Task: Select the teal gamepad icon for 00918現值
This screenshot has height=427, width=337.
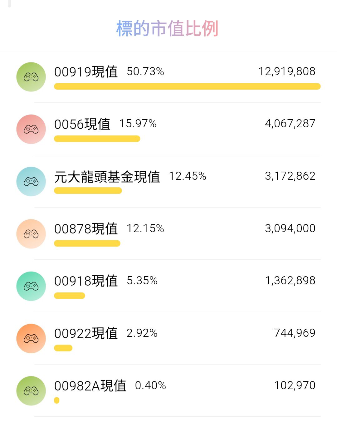Action: click(x=31, y=286)
